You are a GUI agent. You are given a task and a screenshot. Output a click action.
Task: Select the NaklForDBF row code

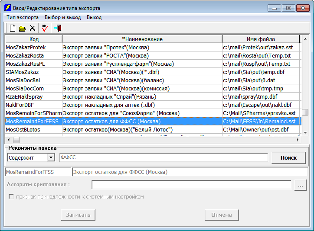[x=34, y=105]
